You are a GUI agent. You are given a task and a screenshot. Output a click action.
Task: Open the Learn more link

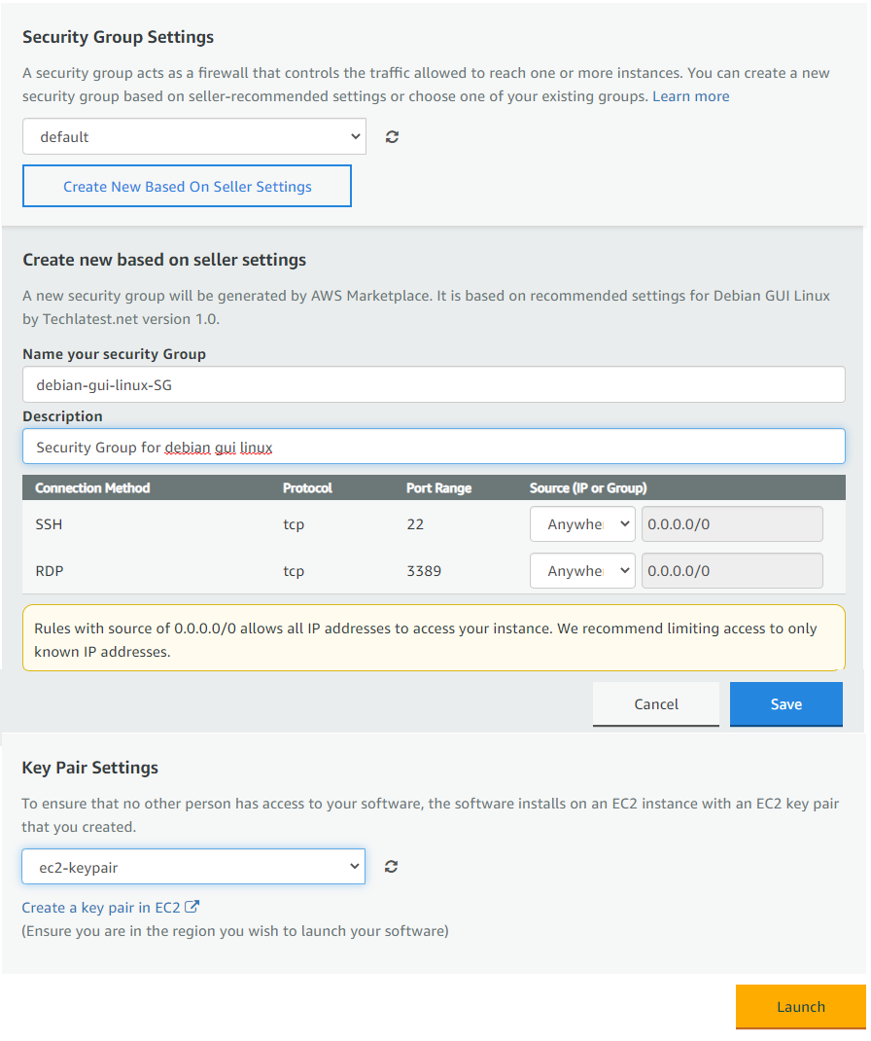click(x=690, y=96)
